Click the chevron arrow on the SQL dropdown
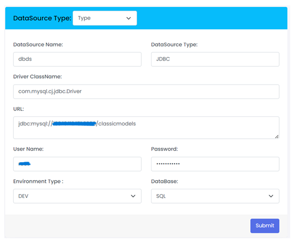The height and width of the screenshot is (243, 294). point(271,196)
